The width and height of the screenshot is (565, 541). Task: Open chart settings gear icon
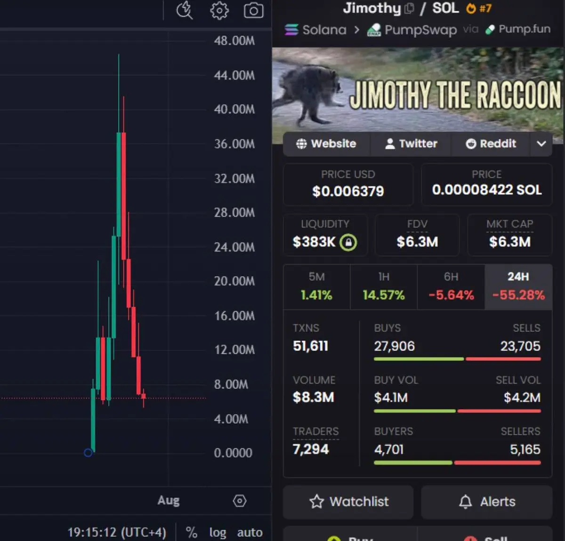click(219, 10)
